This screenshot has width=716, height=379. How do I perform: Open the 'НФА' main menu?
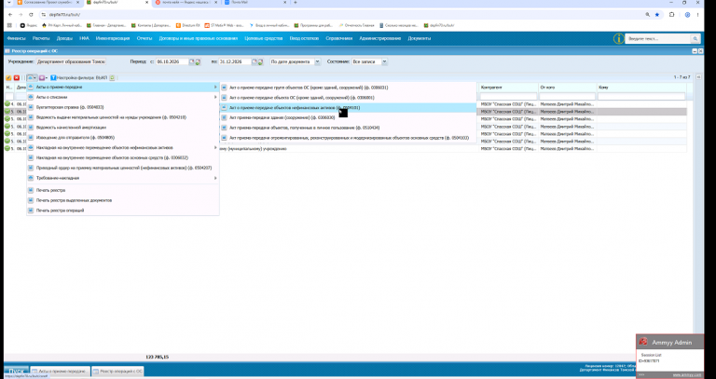[84, 38]
